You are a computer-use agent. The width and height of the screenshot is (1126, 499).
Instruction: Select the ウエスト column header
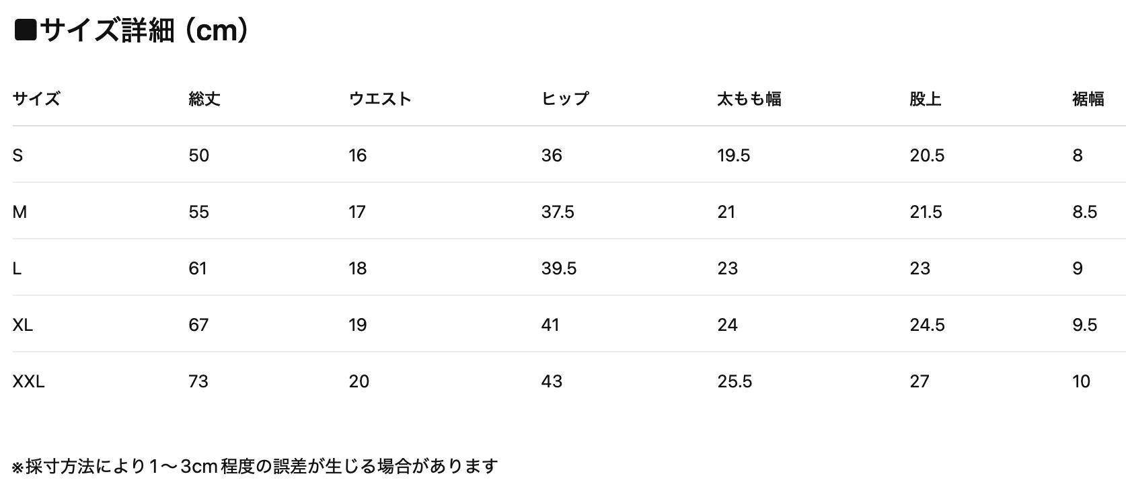click(380, 99)
